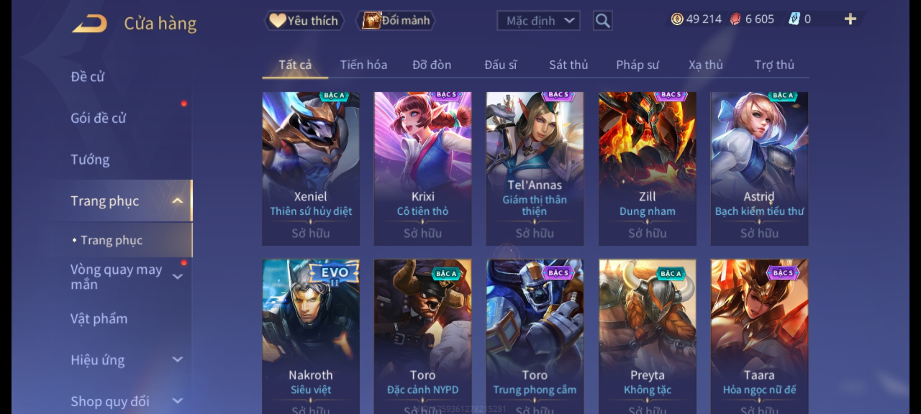Open the Tướng sidebar menu
This screenshot has width=921, height=414.
coord(90,159)
